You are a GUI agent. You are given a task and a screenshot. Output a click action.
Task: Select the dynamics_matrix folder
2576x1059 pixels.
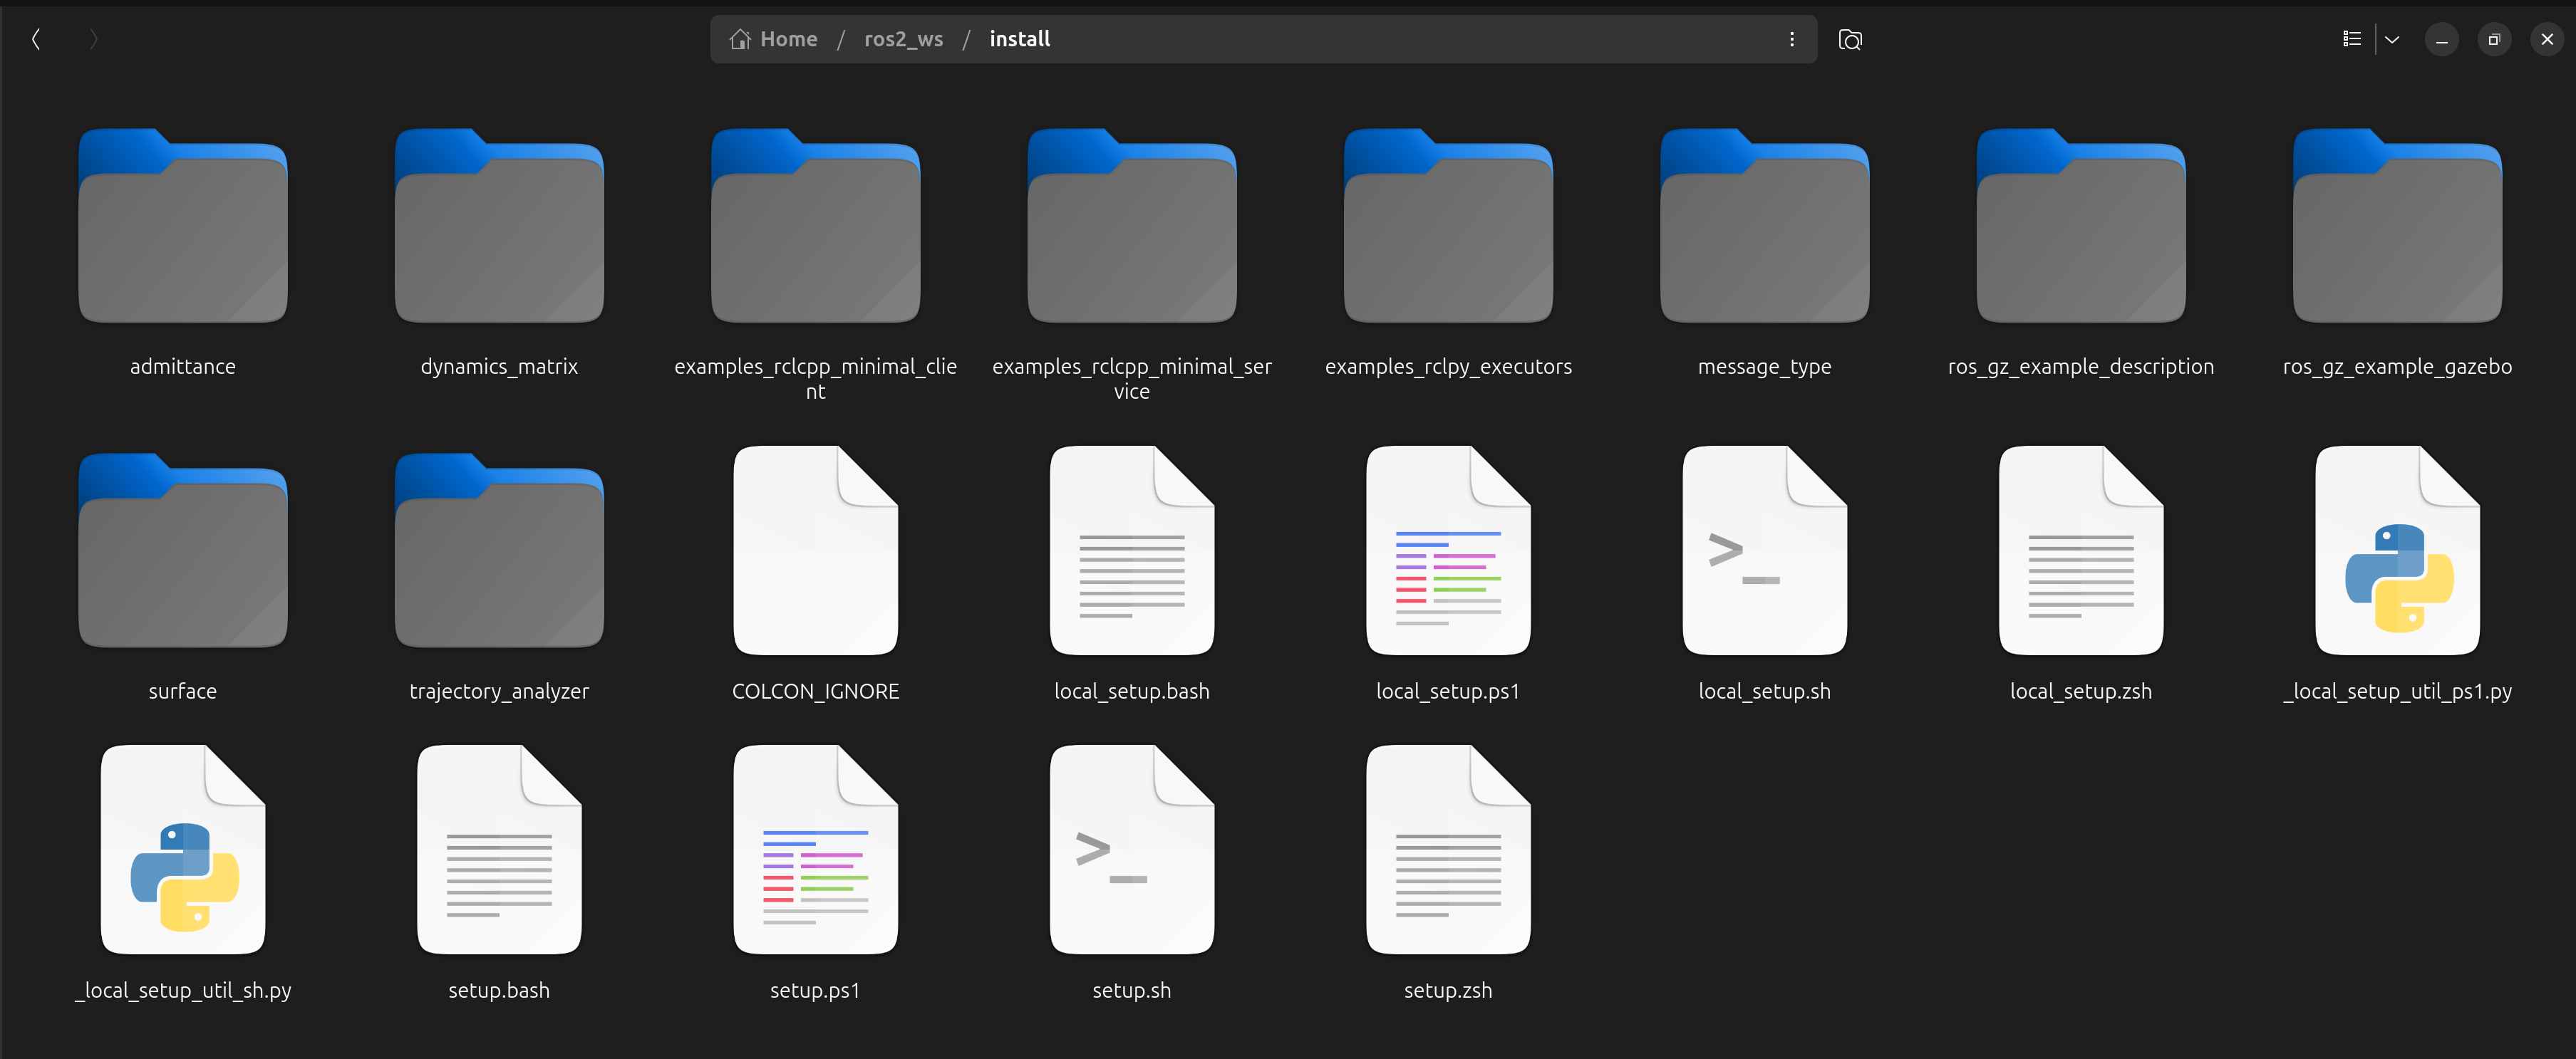[499, 228]
